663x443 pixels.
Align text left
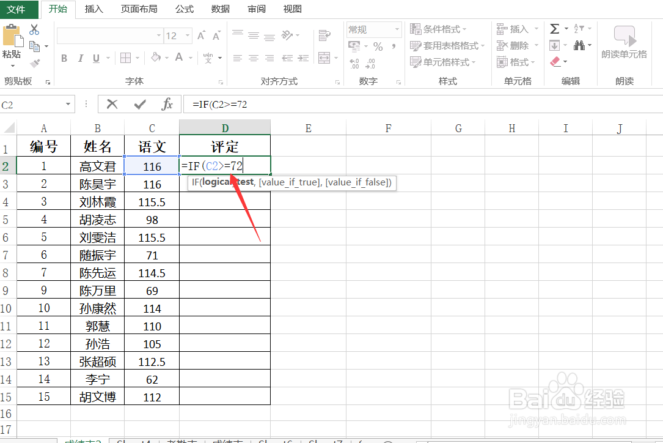coord(238,58)
